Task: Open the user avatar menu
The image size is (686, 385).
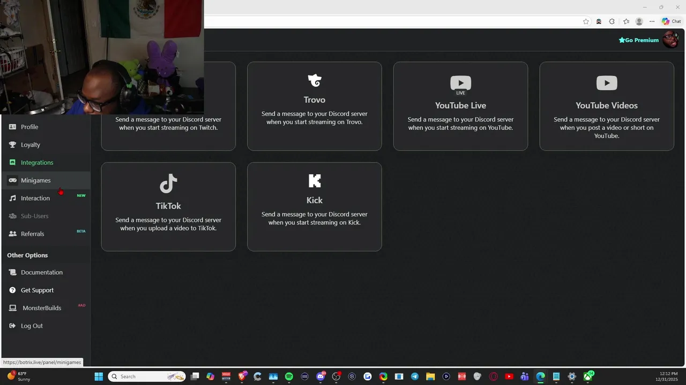Action: coord(670,40)
